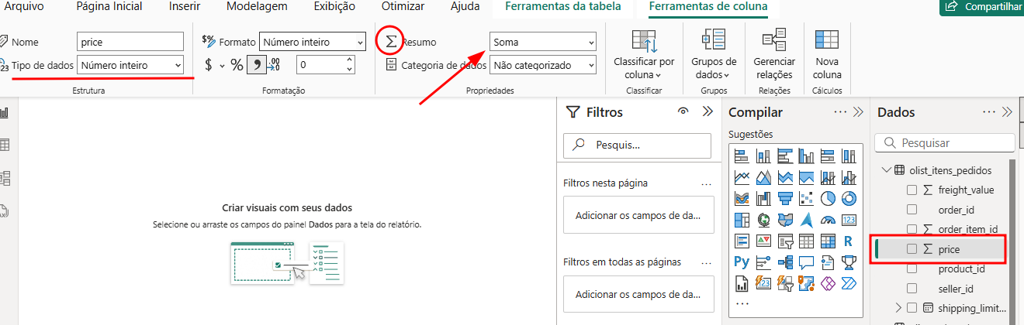Open Grupos de dados menu

713,54
